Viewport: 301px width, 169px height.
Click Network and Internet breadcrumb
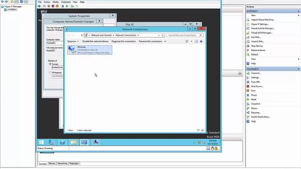[x=102, y=35]
